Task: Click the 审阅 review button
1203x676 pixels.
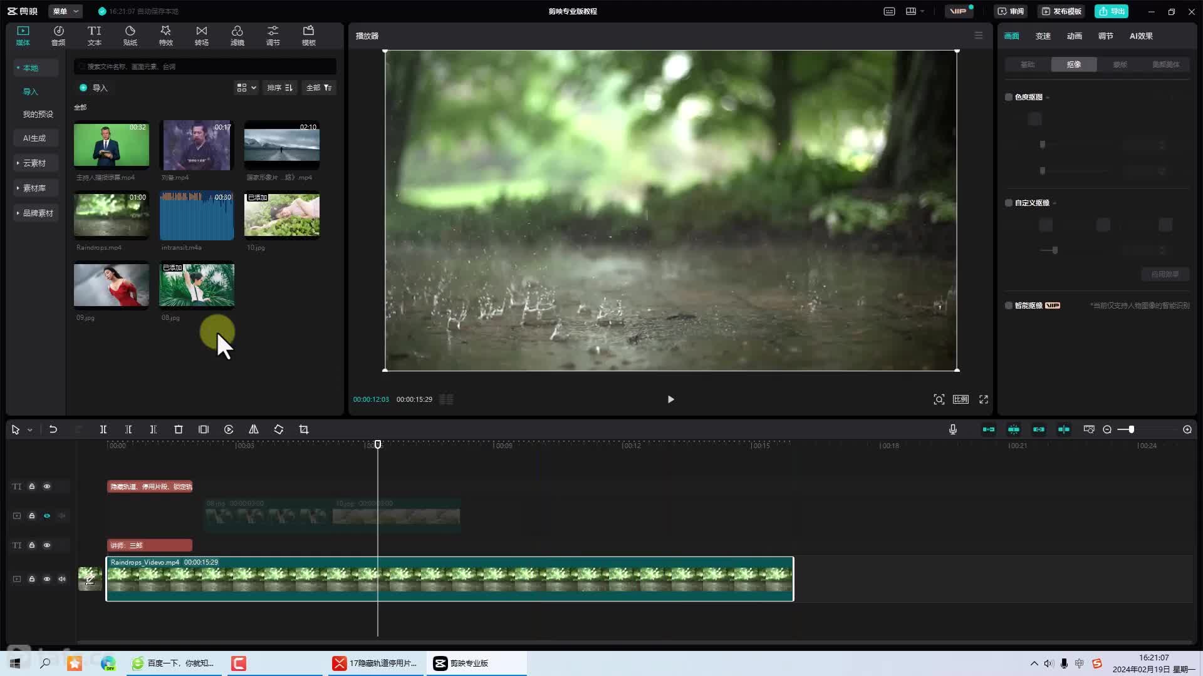Action: click(1011, 11)
